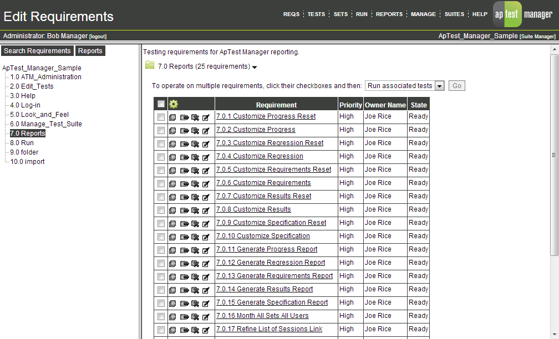Delete requirement 7.0.1 Customize Progress Reset
The width and height of the screenshot is (559, 339).
(195, 117)
